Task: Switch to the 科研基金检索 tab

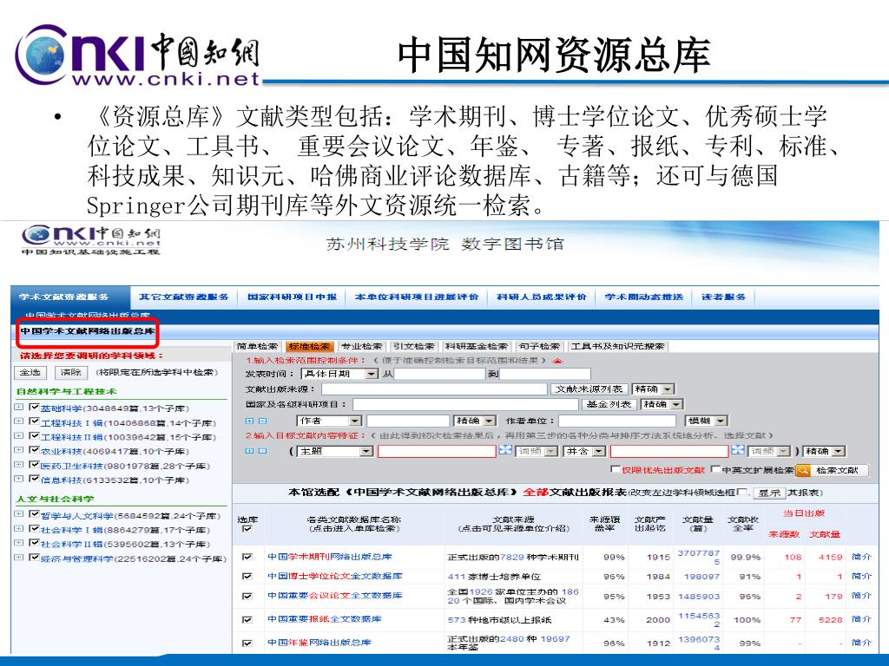Action: click(477, 346)
